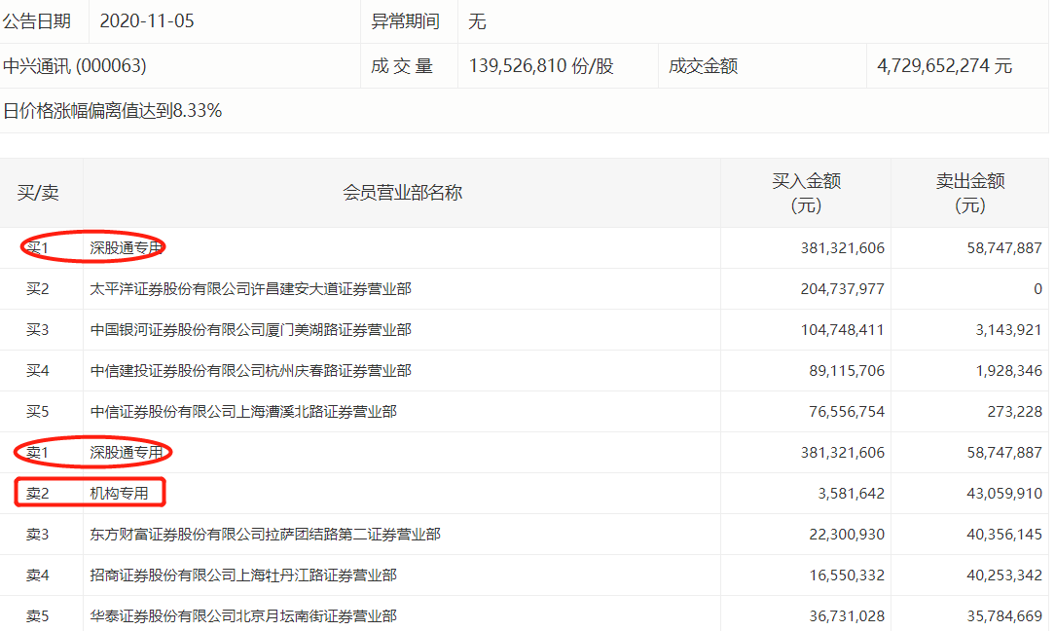This screenshot has width=1055, height=631.
Task: Click the 成交金额 value 4,729,652,274 元
Action: [944, 66]
